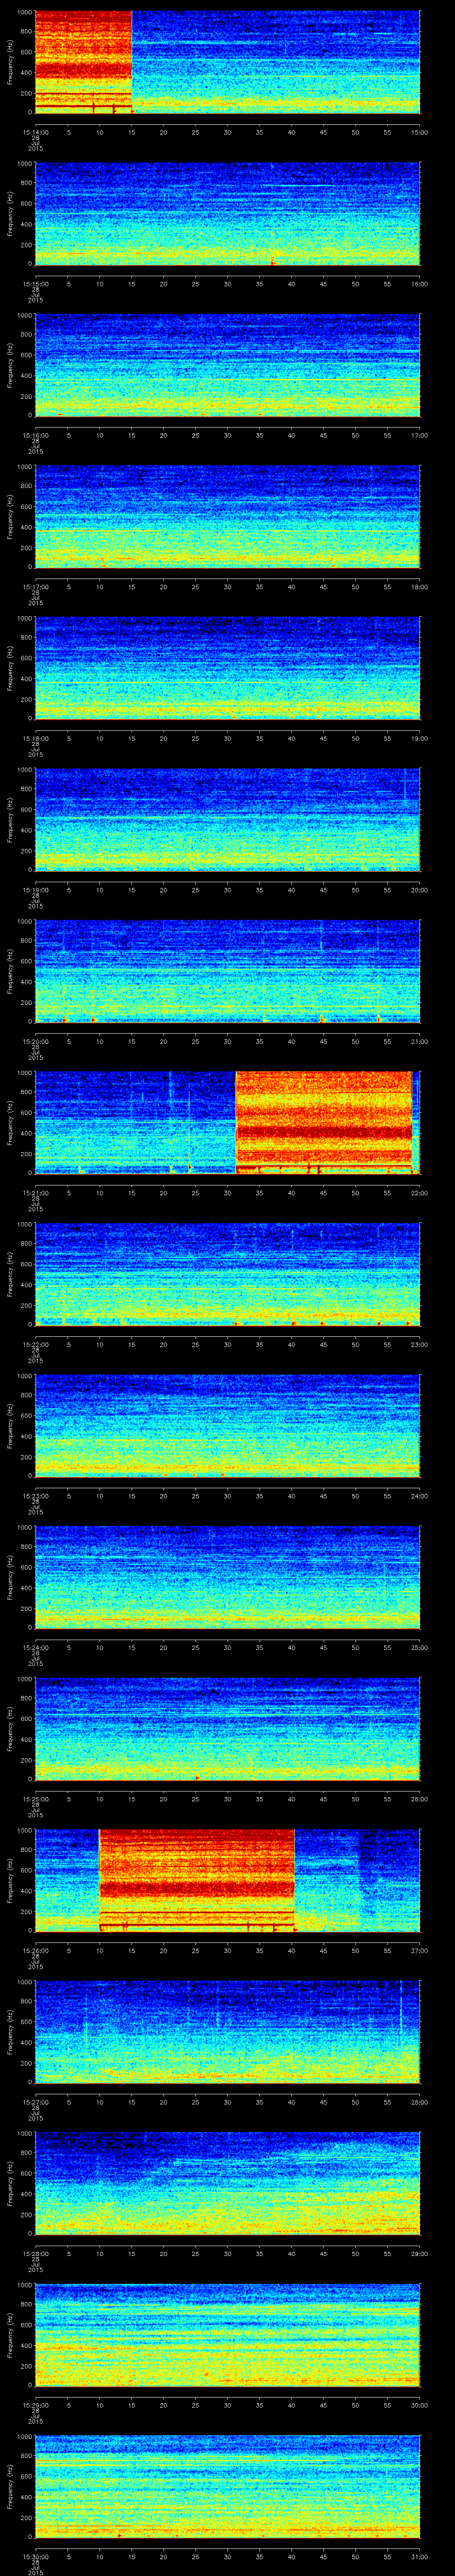Viewport: 455px width, 2576px height.
Task: Click the 15:21:00 start time label
Action: (x=35, y=1193)
